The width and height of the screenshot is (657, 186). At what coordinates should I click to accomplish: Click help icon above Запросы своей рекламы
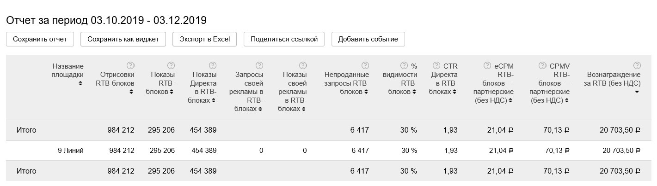click(x=259, y=65)
